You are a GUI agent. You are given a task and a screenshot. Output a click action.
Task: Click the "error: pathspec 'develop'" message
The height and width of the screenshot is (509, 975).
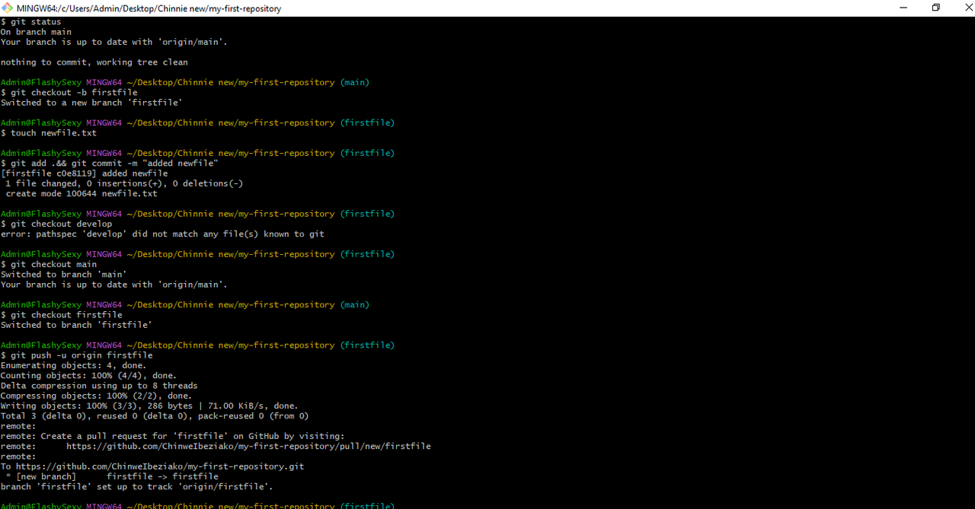pyautogui.click(x=162, y=234)
